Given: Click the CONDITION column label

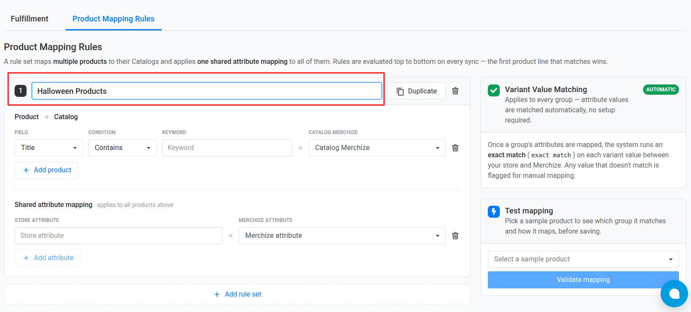Looking at the screenshot, I should pyautogui.click(x=102, y=132).
